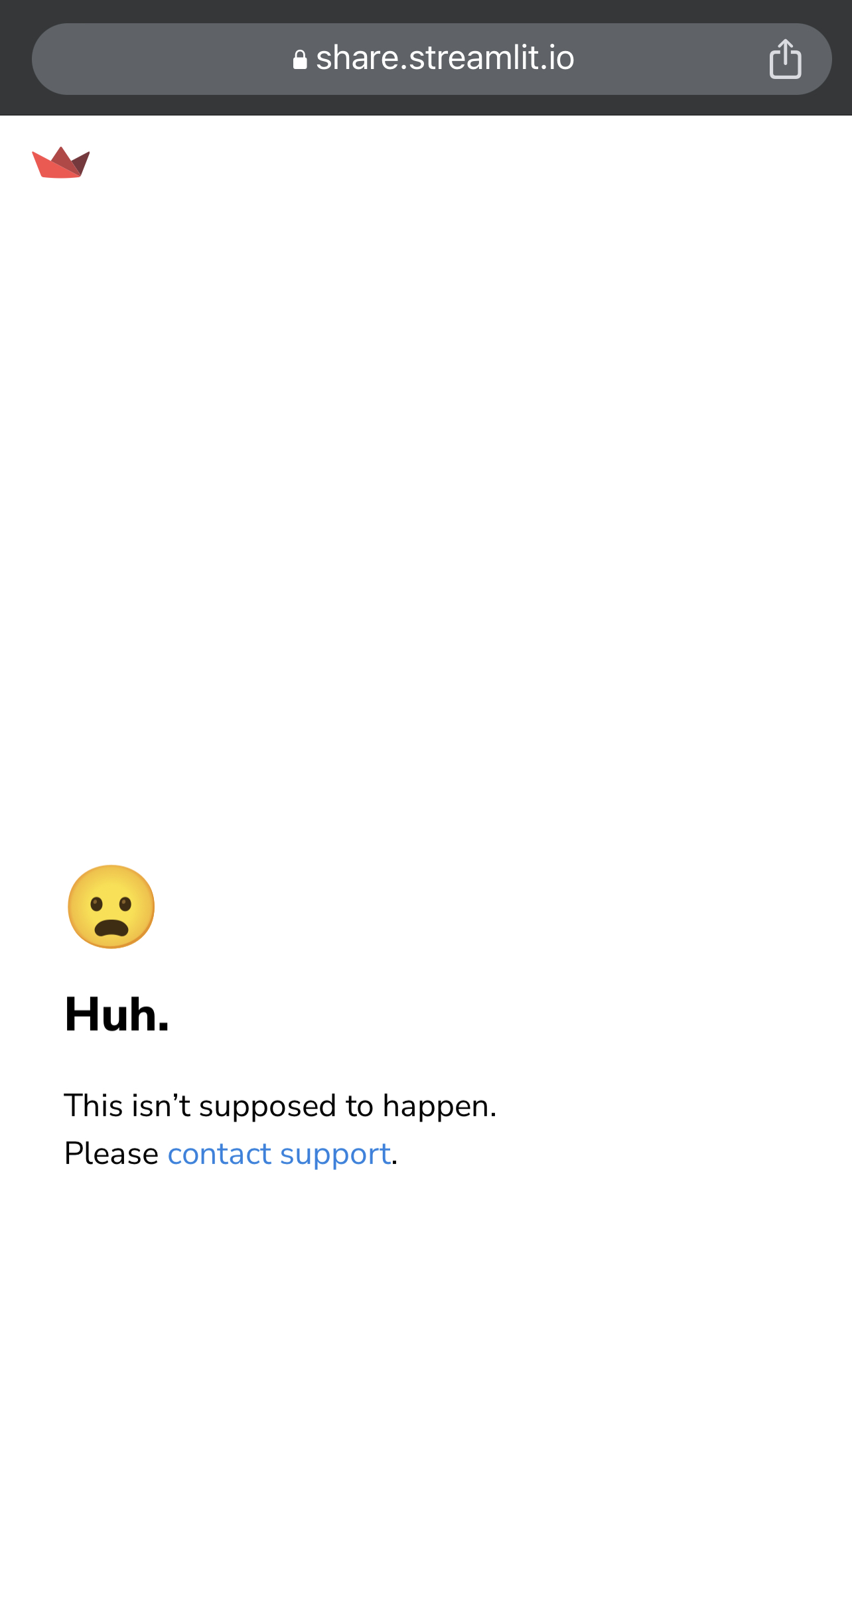Click the word Please before the link
Screen dimensions: 852x1600
111,1154
